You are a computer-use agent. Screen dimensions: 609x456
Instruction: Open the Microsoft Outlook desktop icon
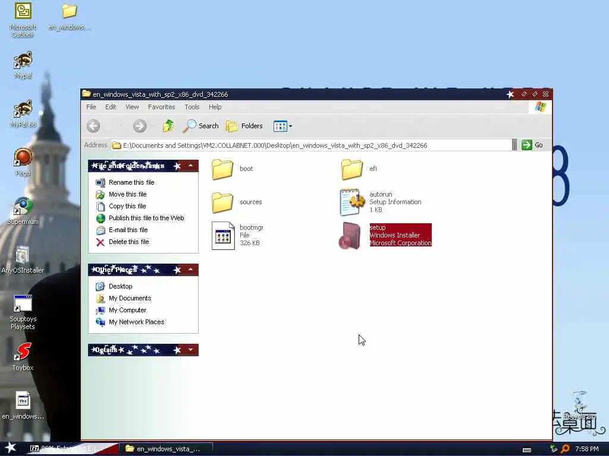coord(23,20)
